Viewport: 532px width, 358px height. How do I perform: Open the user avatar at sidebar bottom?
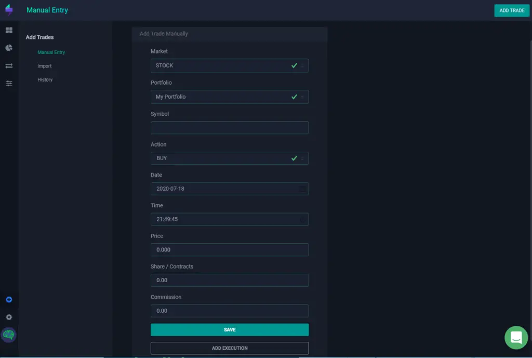pyautogui.click(x=9, y=335)
